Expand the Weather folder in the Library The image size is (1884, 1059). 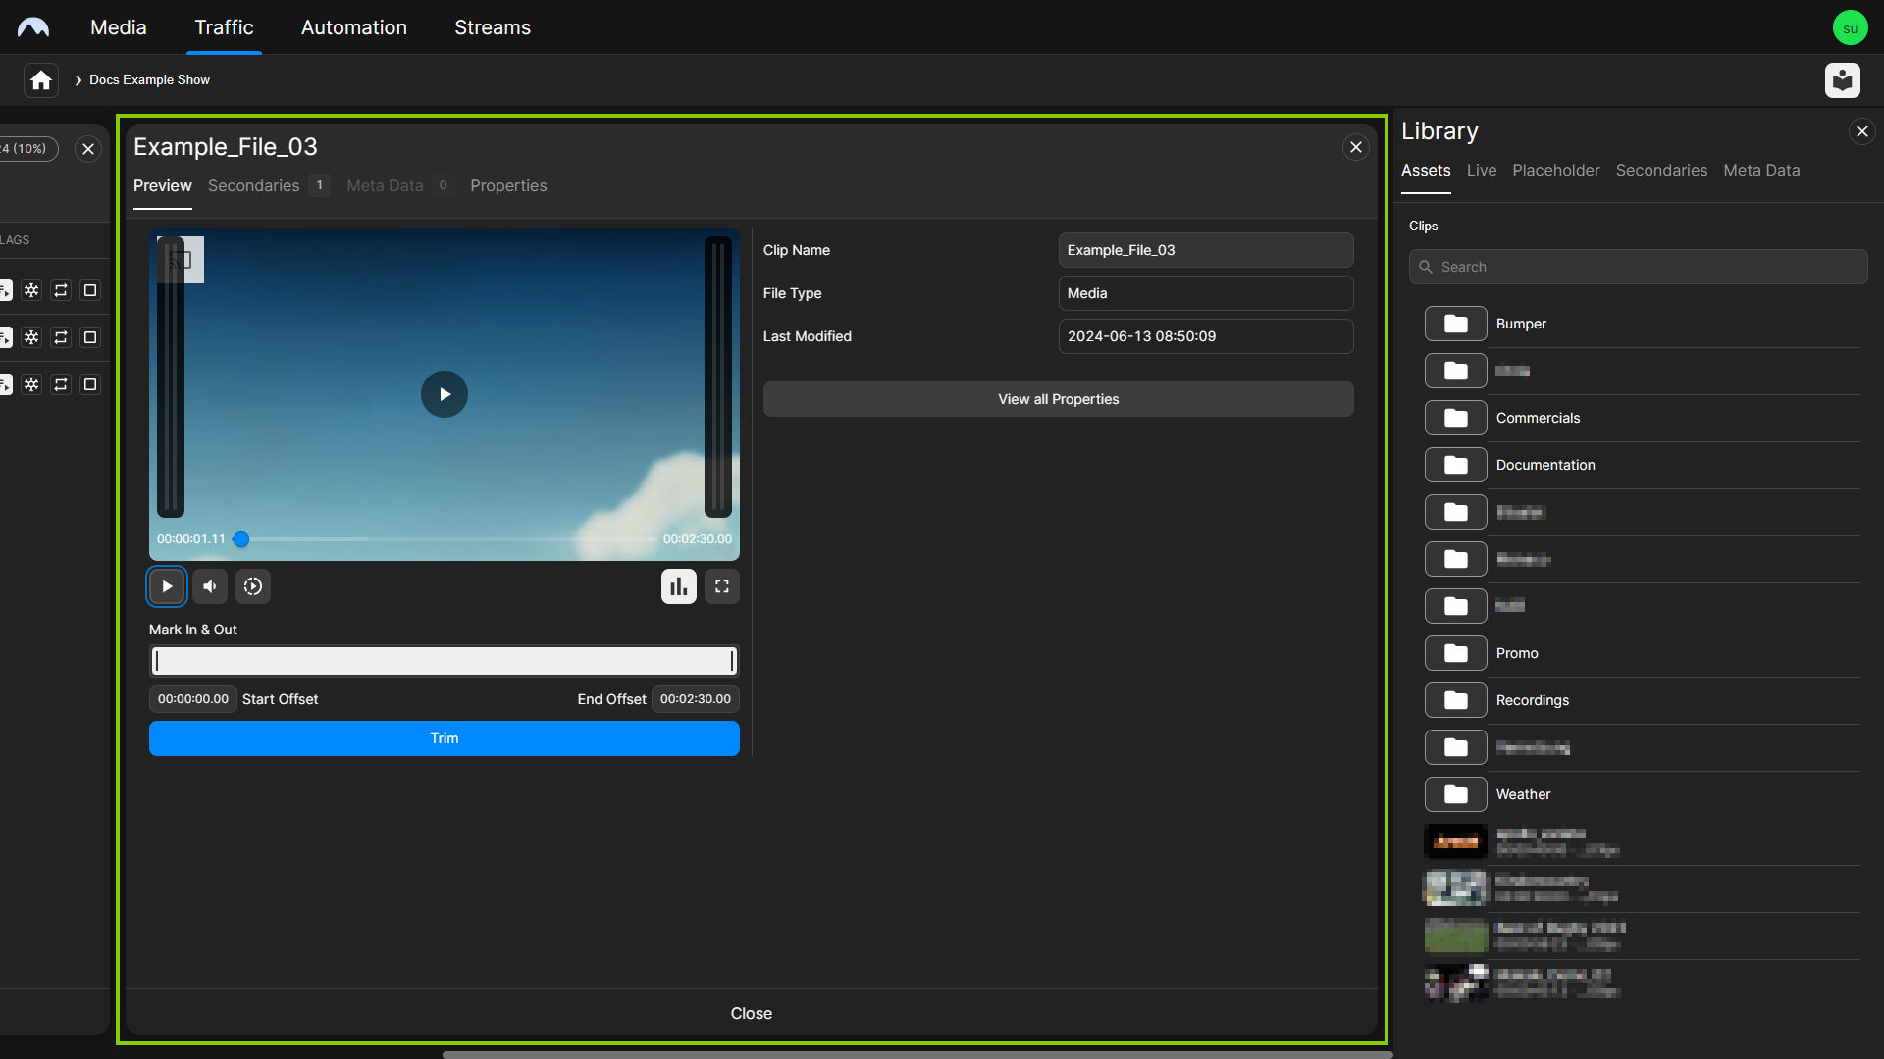(x=1523, y=794)
